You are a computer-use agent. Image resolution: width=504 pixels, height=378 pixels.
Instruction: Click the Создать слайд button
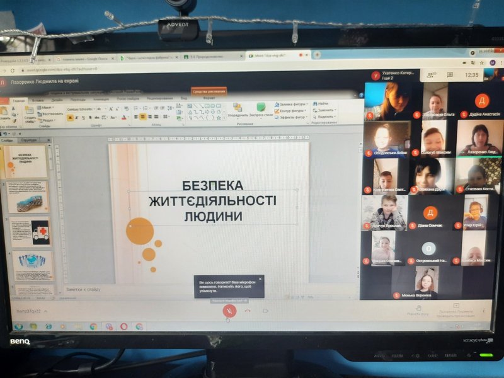(x=30, y=114)
